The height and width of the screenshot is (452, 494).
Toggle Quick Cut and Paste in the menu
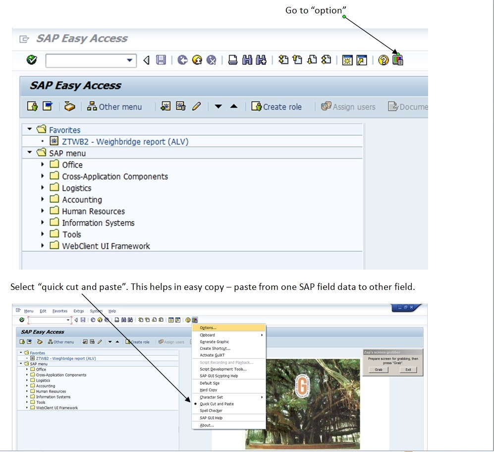pos(229,404)
